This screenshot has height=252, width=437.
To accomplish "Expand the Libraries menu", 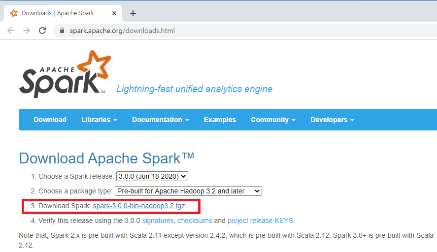I will pyautogui.click(x=99, y=120).
